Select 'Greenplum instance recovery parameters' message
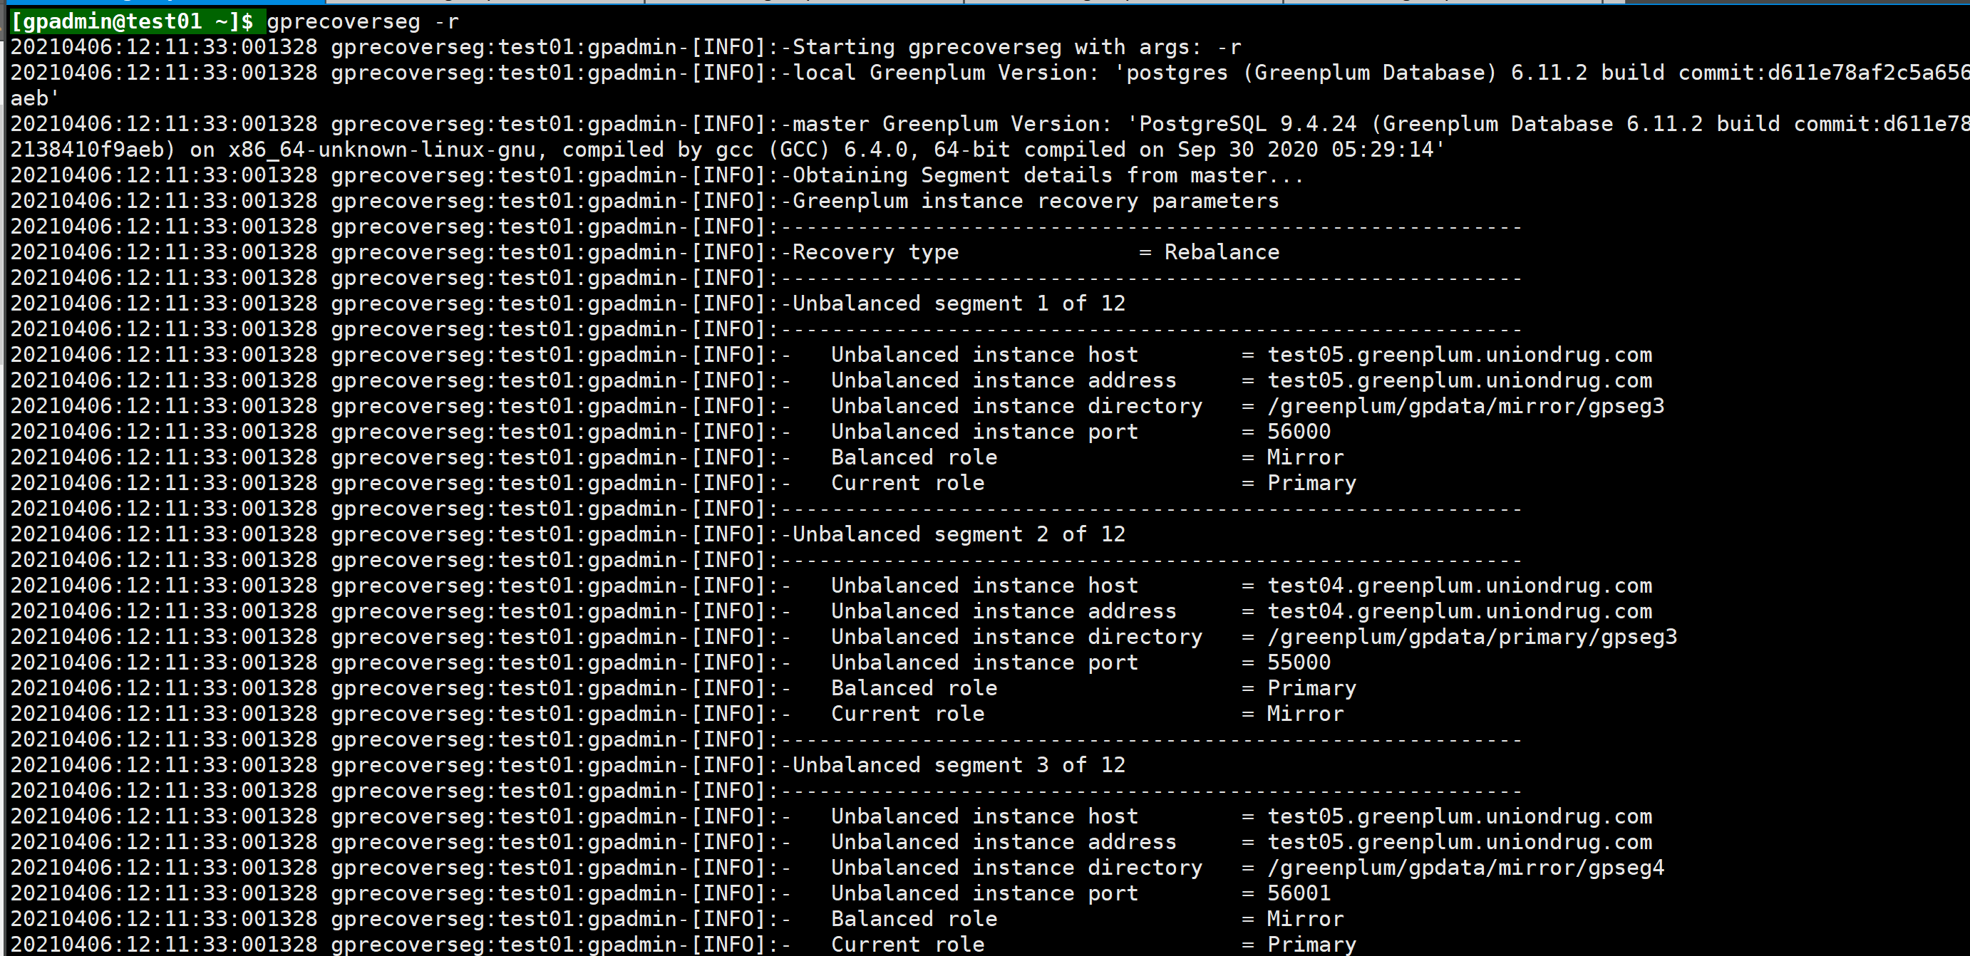The height and width of the screenshot is (956, 1970). (1036, 201)
